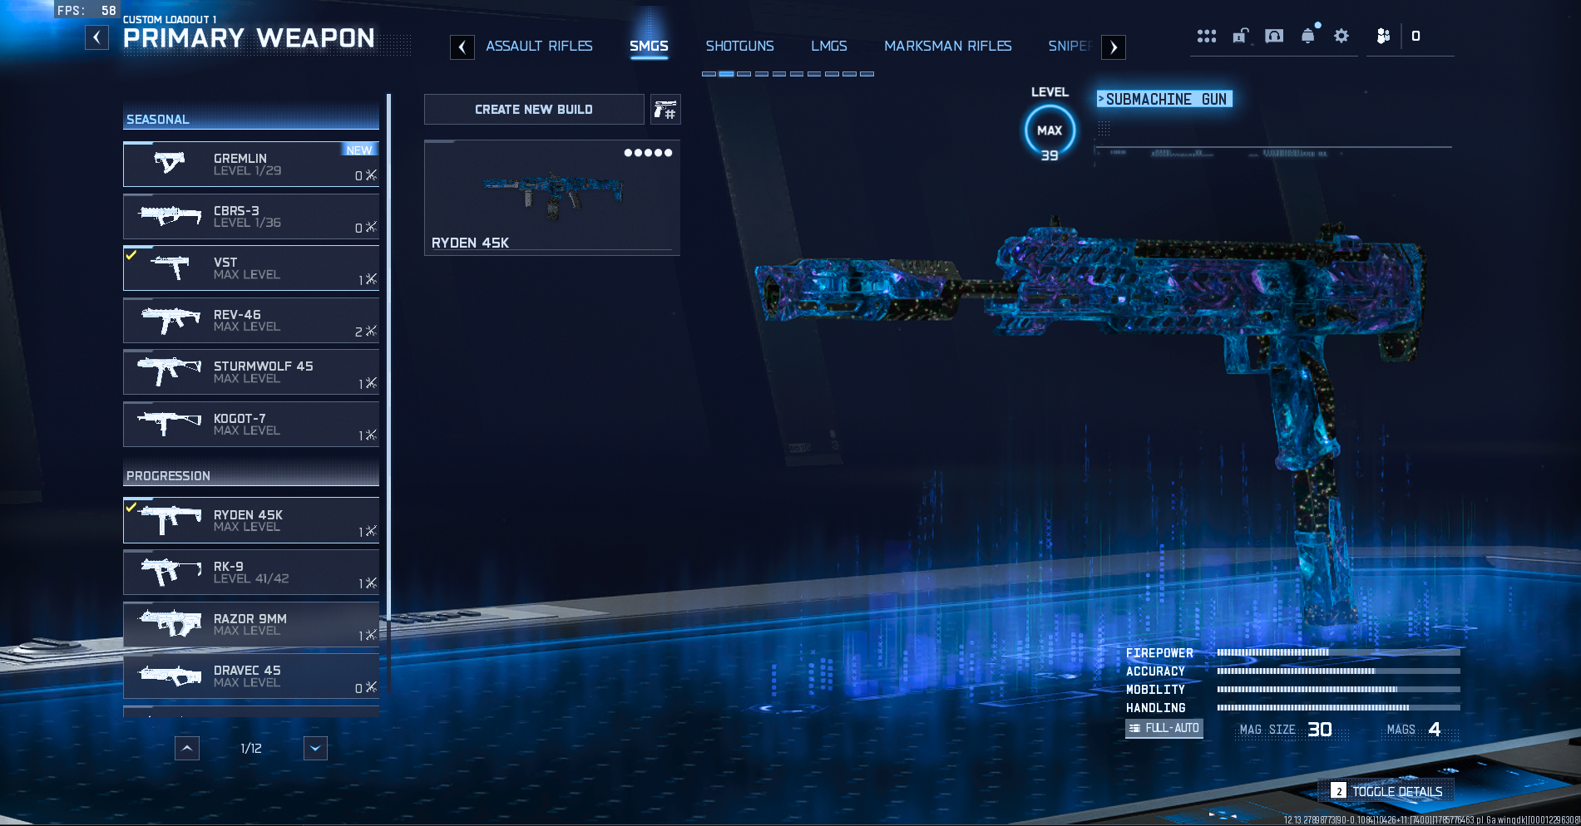Click the 1/12 page counter
Image resolution: width=1581 pixels, height=826 pixels.
(251, 749)
